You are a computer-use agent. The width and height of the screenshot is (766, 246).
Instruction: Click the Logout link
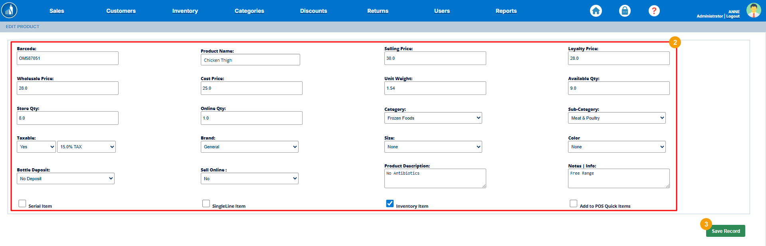click(733, 16)
